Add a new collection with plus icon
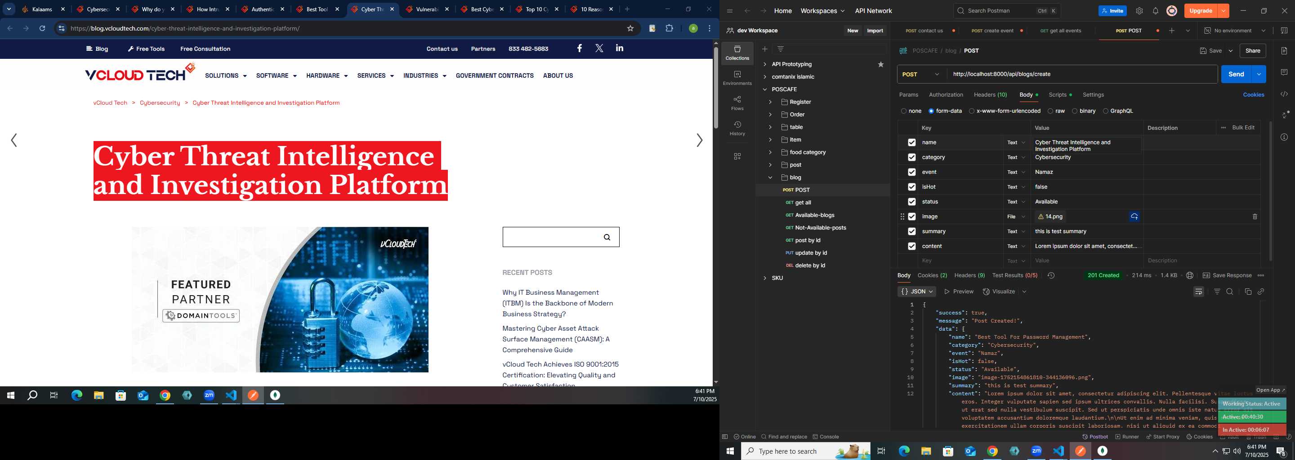1295x460 pixels. point(764,49)
